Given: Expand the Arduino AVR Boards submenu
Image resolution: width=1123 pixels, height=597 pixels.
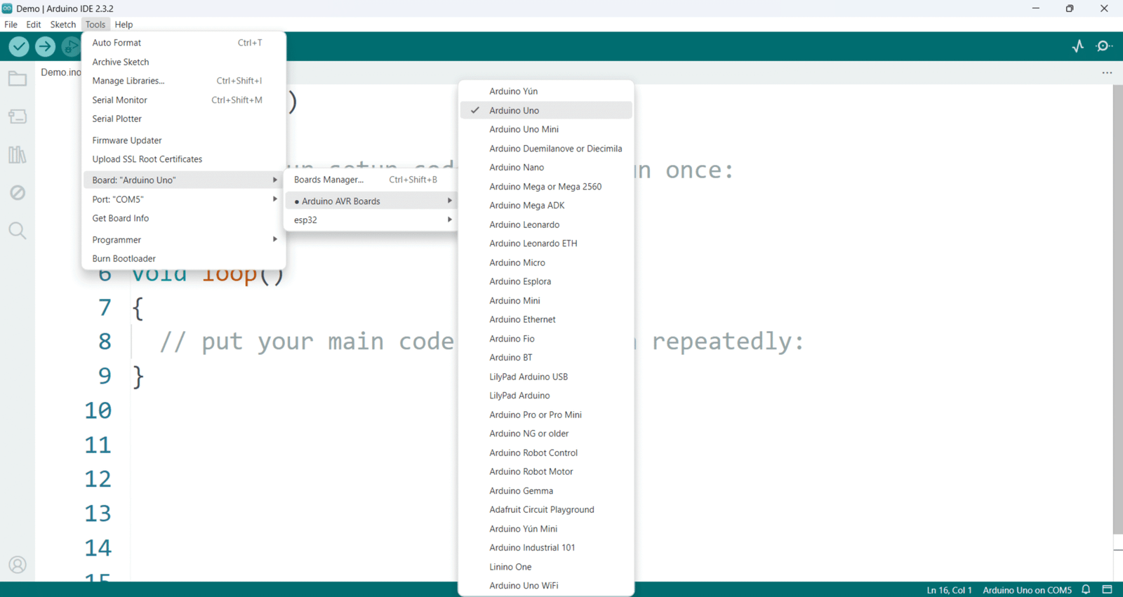Looking at the screenshot, I should (371, 201).
